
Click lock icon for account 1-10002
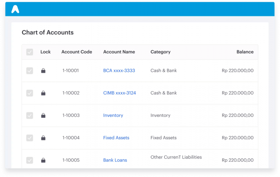(43, 93)
